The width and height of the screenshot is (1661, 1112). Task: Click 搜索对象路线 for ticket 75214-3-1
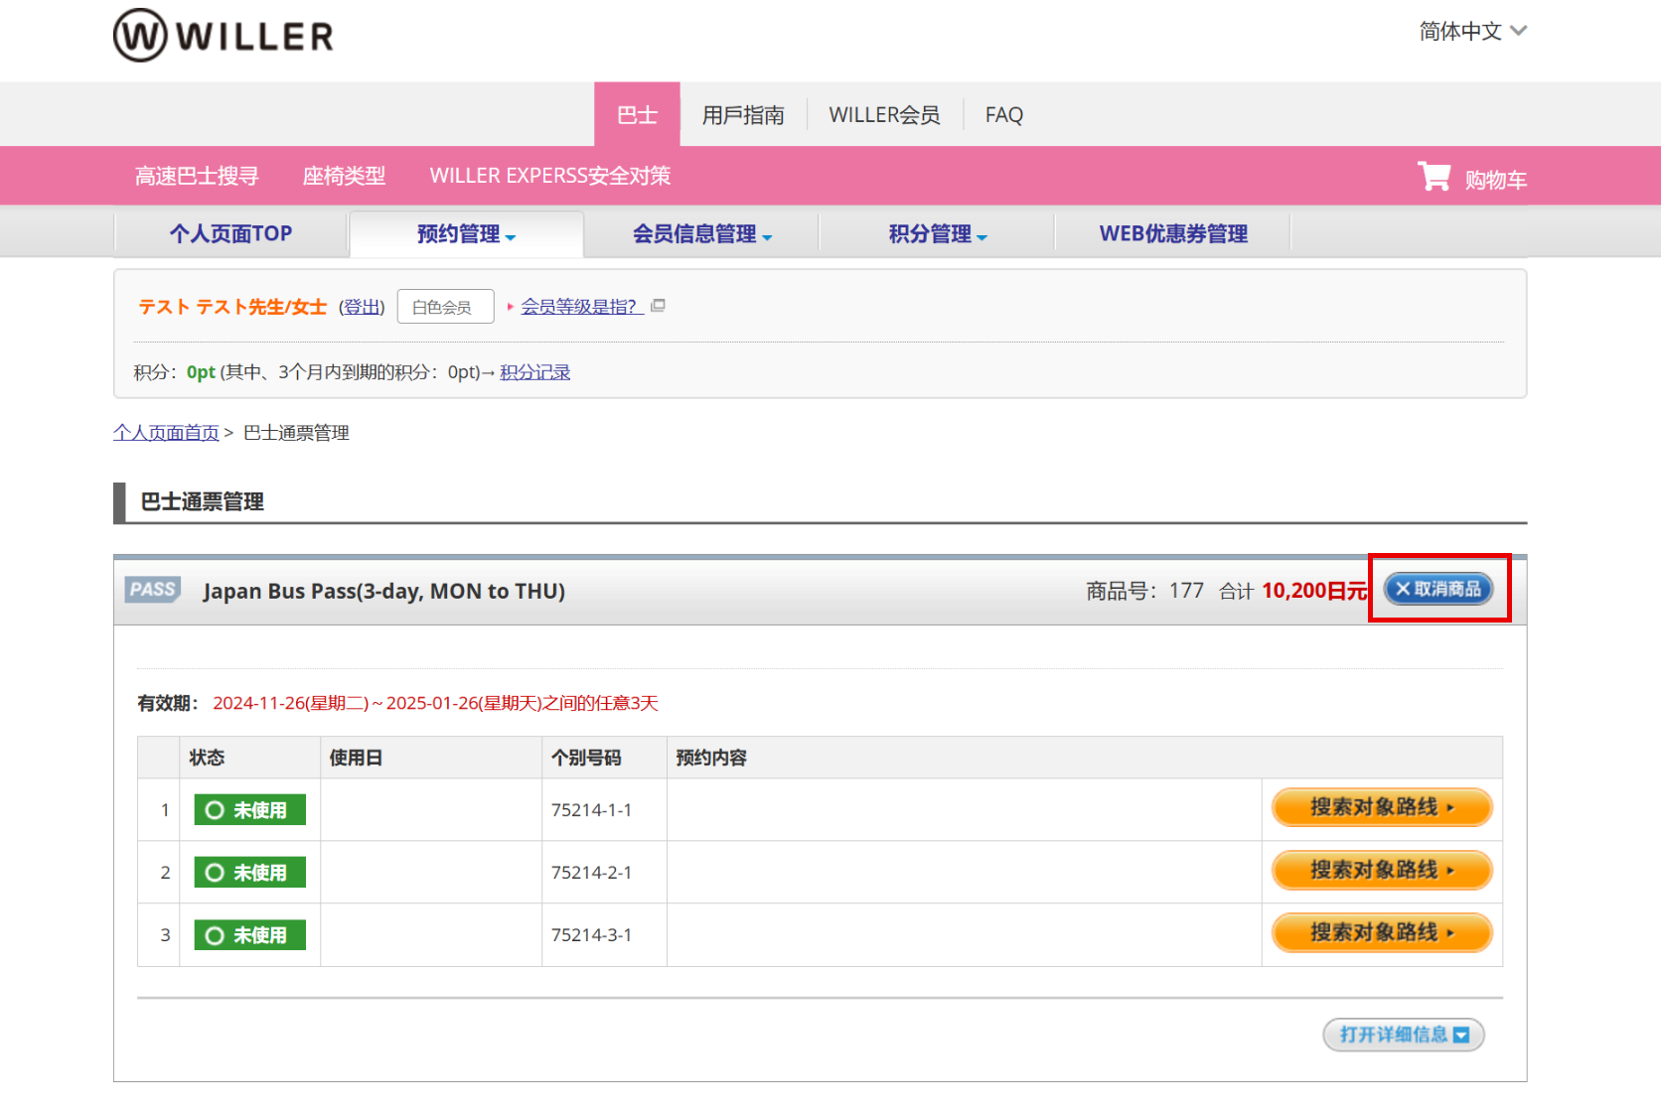[x=1382, y=932]
